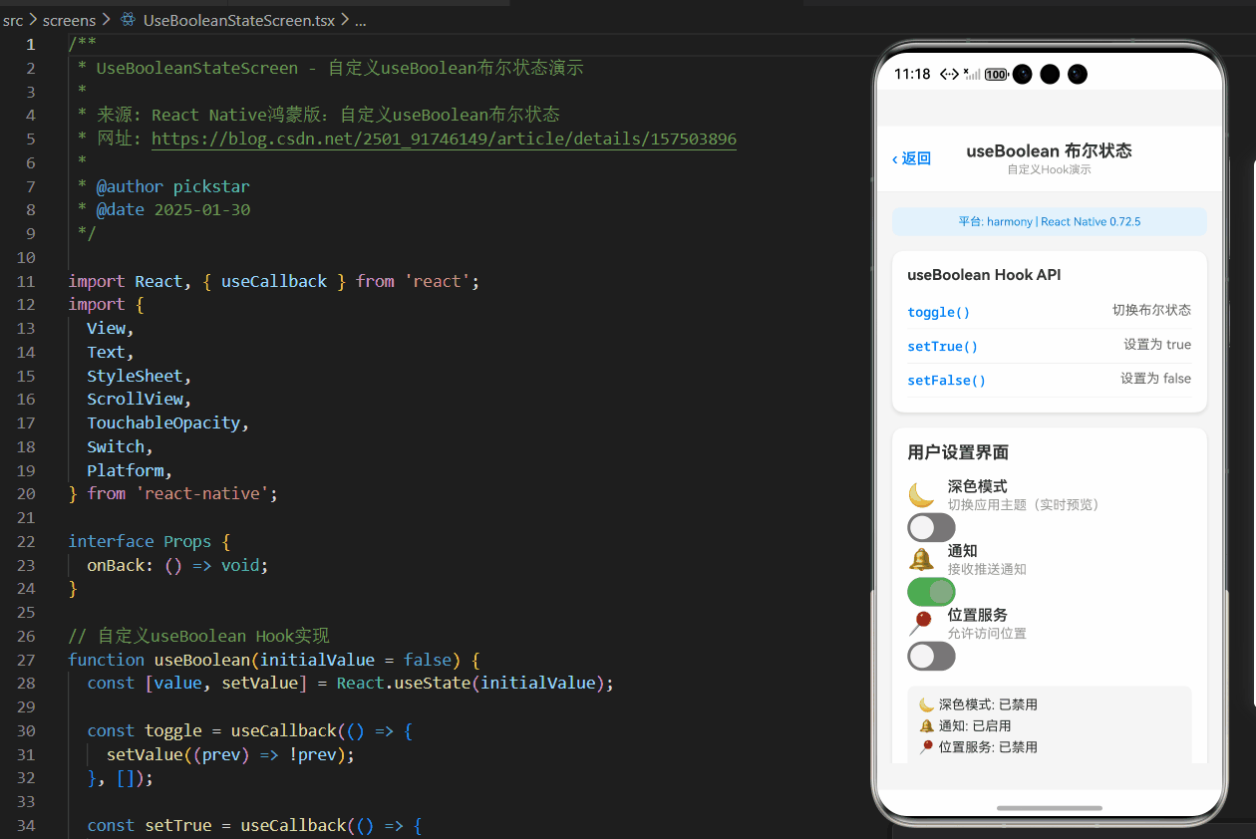The height and width of the screenshot is (839, 1256).
Task: Click the breadcrumb ellipsis after the file name
Action: (361, 20)
